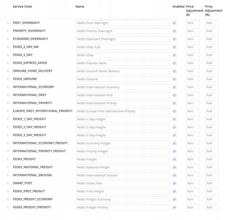Click drag handle for SMART_POST row
This screenshot has width=227, height=220.
(x=8, y=183)
